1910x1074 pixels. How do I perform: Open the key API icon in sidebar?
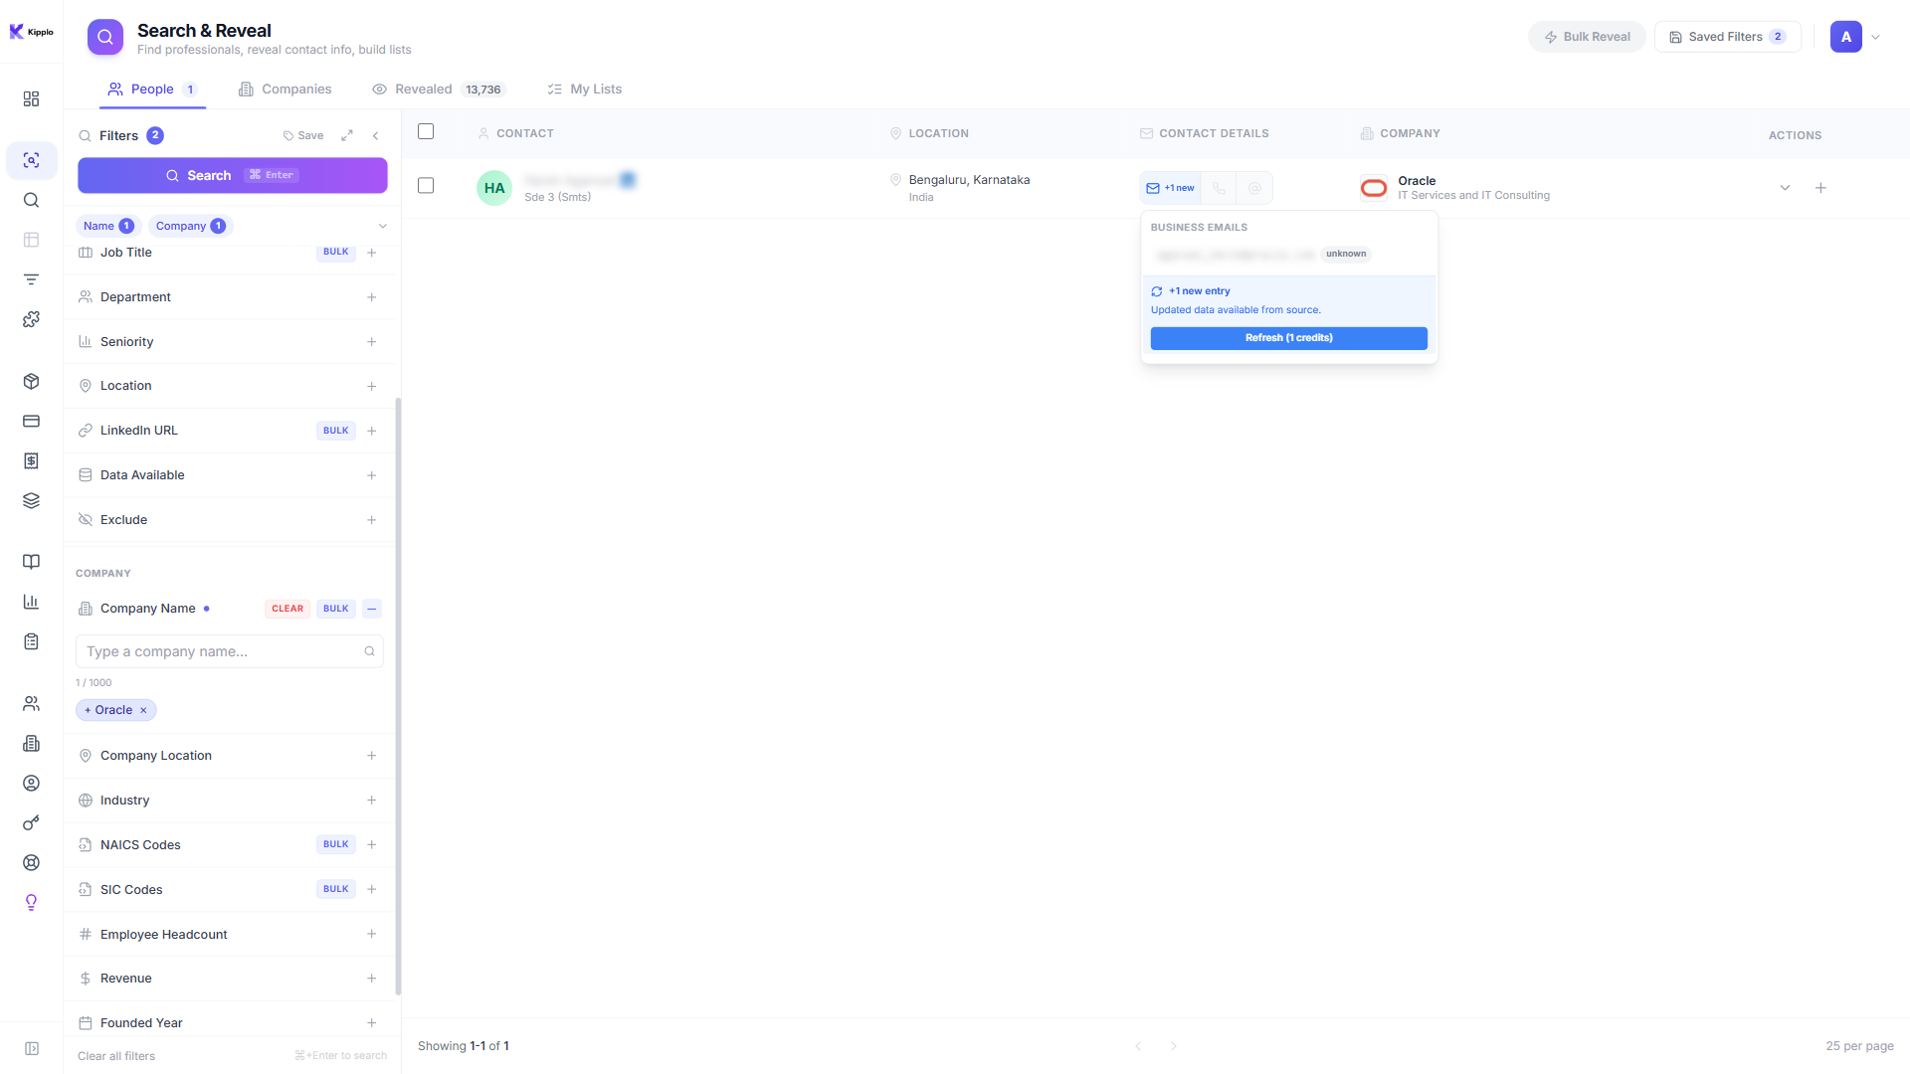(x=31, y=822)
